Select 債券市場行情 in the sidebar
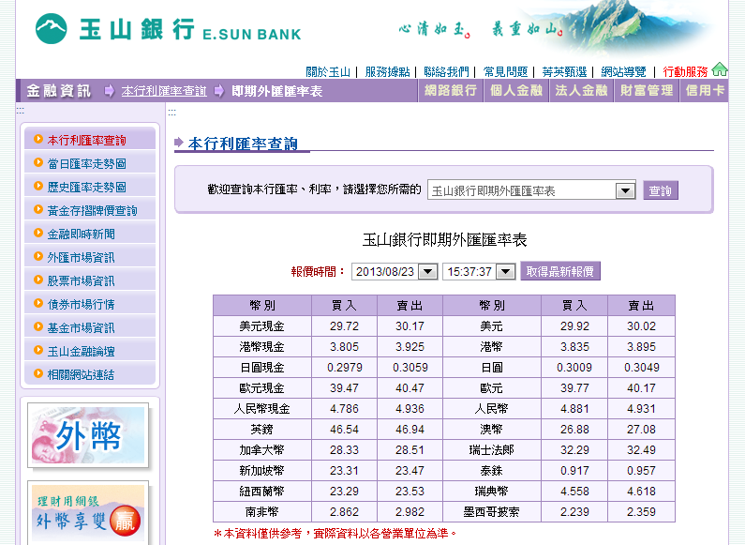The width and height of the screenshot is (745, 545). click(90, 303)
